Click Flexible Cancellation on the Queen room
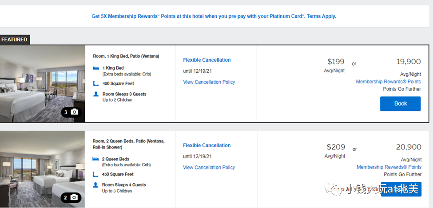This screenshot has width=433, height=208. (x=207, y=145)
